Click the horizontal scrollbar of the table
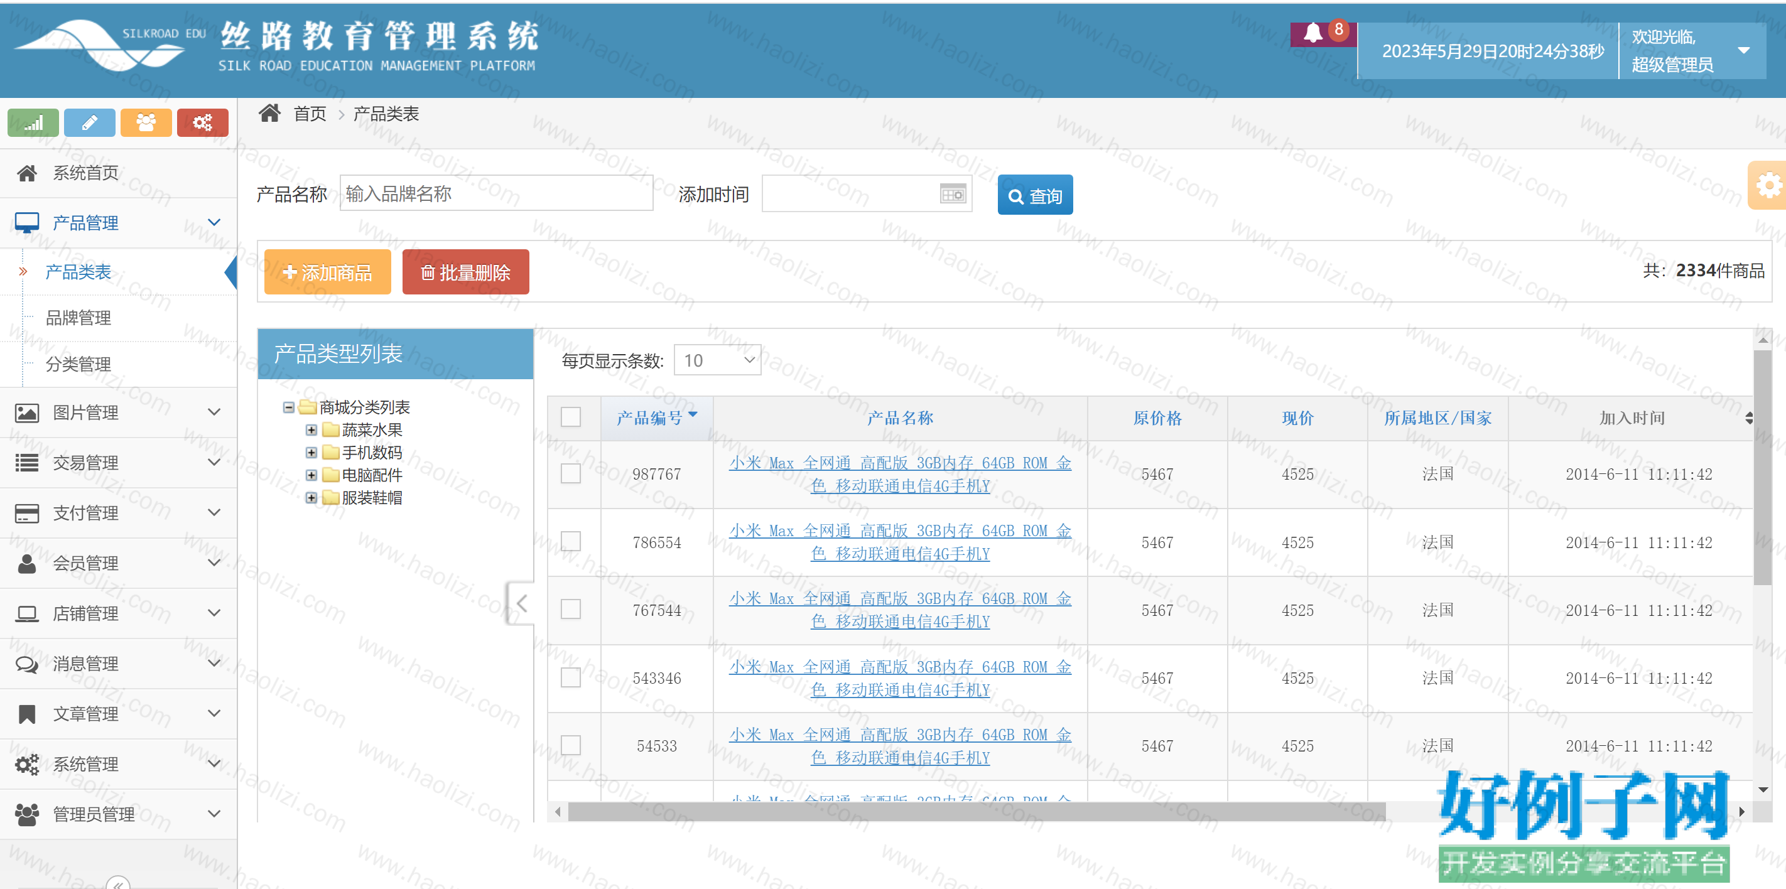 pos(976,811)
